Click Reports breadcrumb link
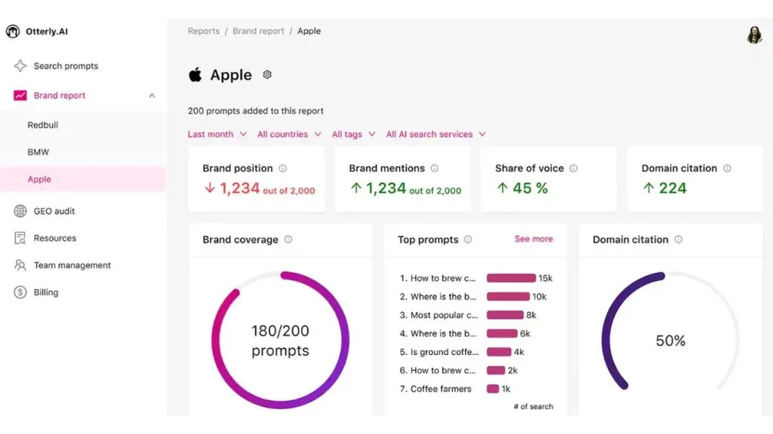The height and width of the screenshot is (434, 773). coord(204,31)
